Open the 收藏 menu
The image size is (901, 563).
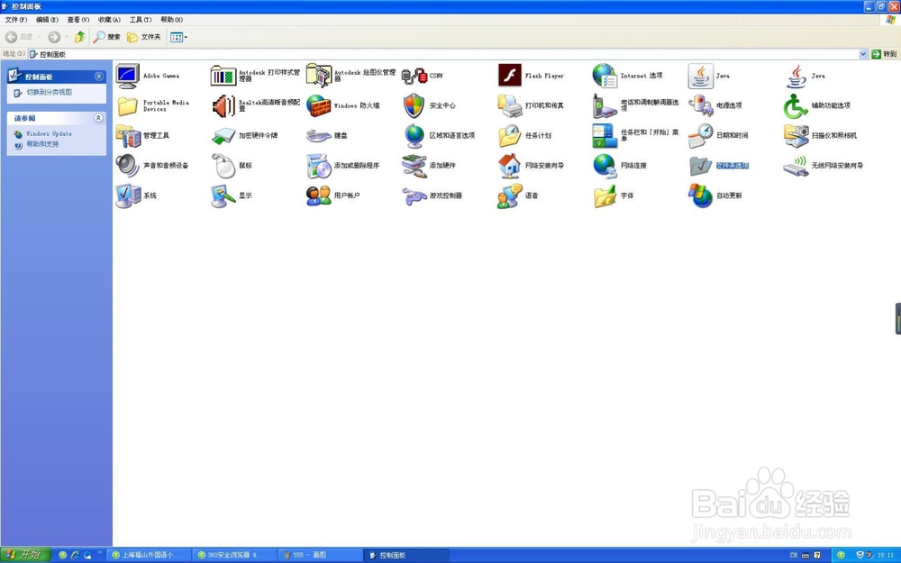[x=109, y=20]
